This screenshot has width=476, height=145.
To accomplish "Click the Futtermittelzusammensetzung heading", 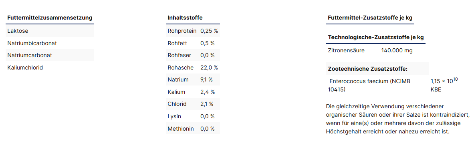I will pyautogui.click(x=50, y=18).
